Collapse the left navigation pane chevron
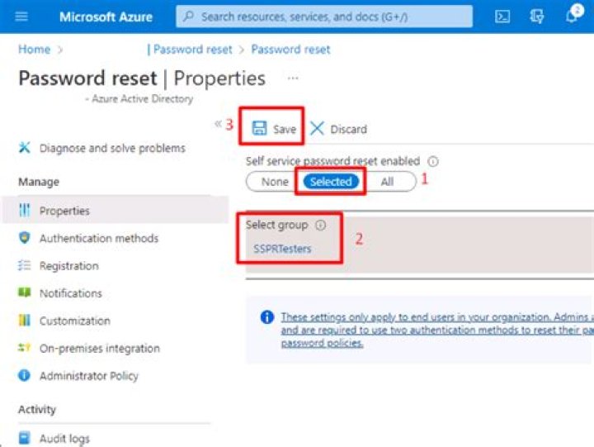The image size is (594, 447). coord(218,124)
